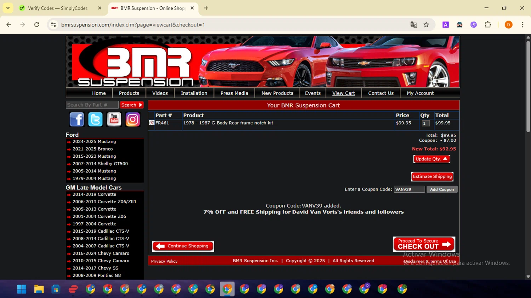Viewport: 531px width, 298px height.
Task: Open BMR Twitter page icon
Action: tap(95, 119)
